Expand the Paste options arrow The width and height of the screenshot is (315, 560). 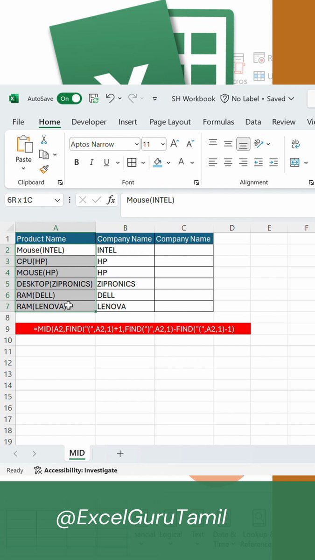pyautogui.click(x=23, y=168)
